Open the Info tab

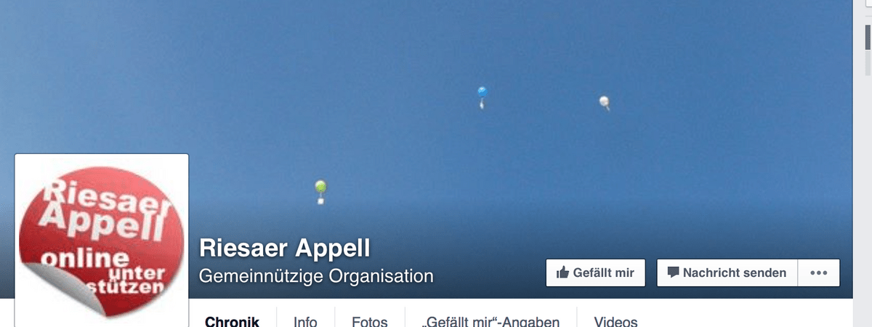[304, 320]
